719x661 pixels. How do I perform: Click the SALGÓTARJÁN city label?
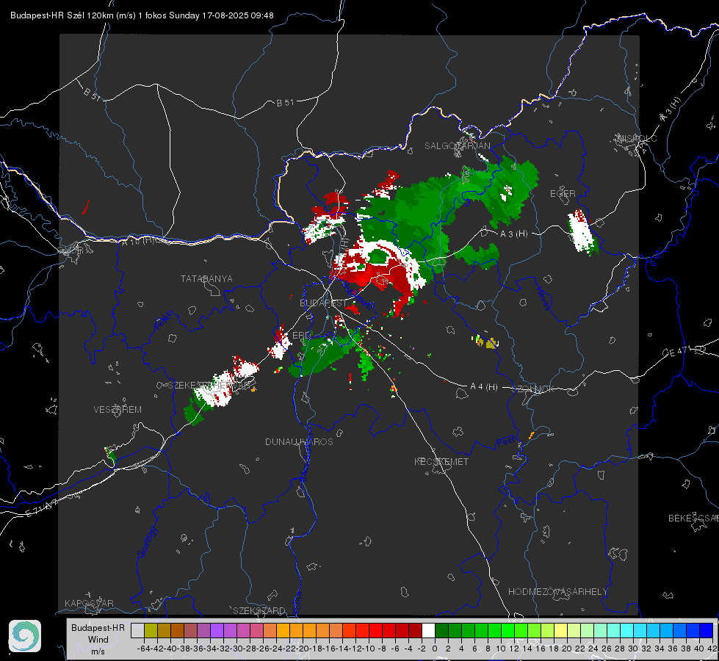(x=457, y=146)
